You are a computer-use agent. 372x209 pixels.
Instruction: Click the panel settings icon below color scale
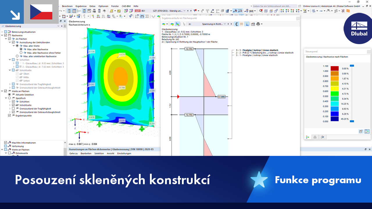pos(361,131)
